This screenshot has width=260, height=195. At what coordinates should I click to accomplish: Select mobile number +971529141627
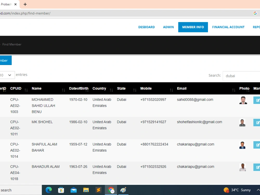click(153, 122)
